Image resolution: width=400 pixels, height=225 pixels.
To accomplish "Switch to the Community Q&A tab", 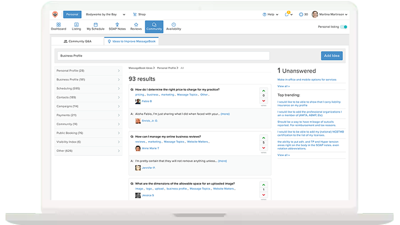I will pos(78,41).
